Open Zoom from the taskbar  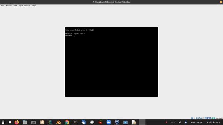pyautogui.click(x=109, y=122)
